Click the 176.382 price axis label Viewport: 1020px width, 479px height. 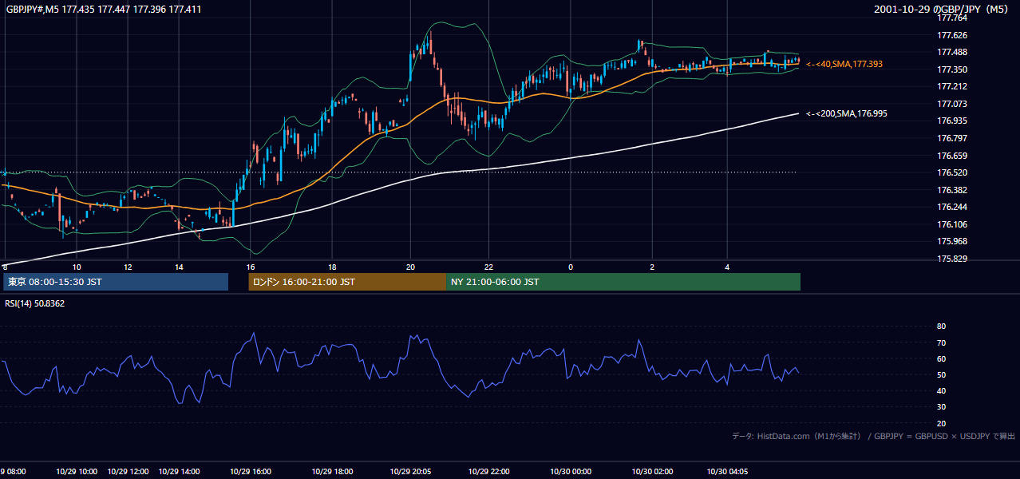(x=951, y=190)
